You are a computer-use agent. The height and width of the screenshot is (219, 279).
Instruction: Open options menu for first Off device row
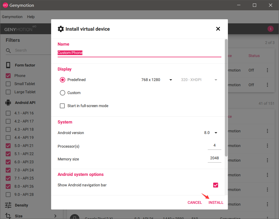pos(267,70)
